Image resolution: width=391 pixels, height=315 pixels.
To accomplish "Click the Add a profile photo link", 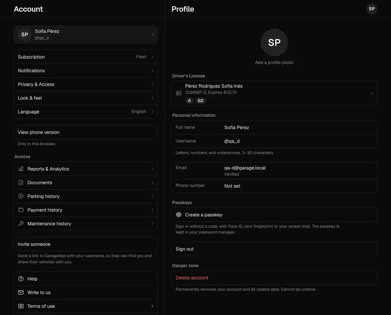I will (x=274, y=62).
